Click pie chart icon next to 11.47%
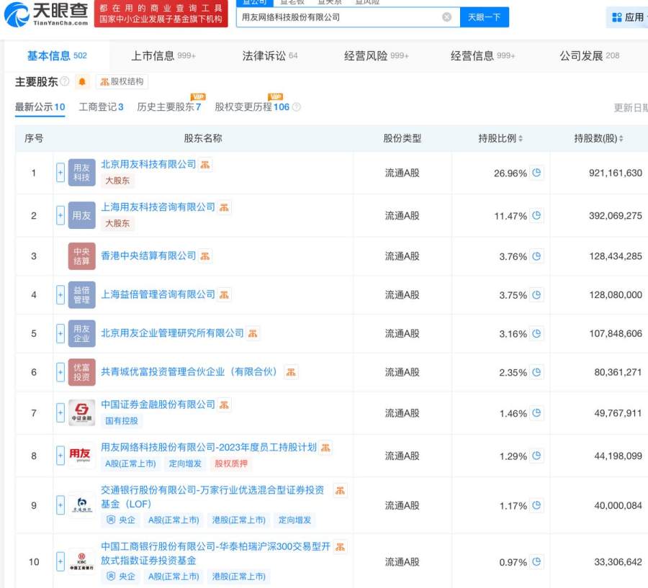648x588 pixels. click(x=536, y=215)
